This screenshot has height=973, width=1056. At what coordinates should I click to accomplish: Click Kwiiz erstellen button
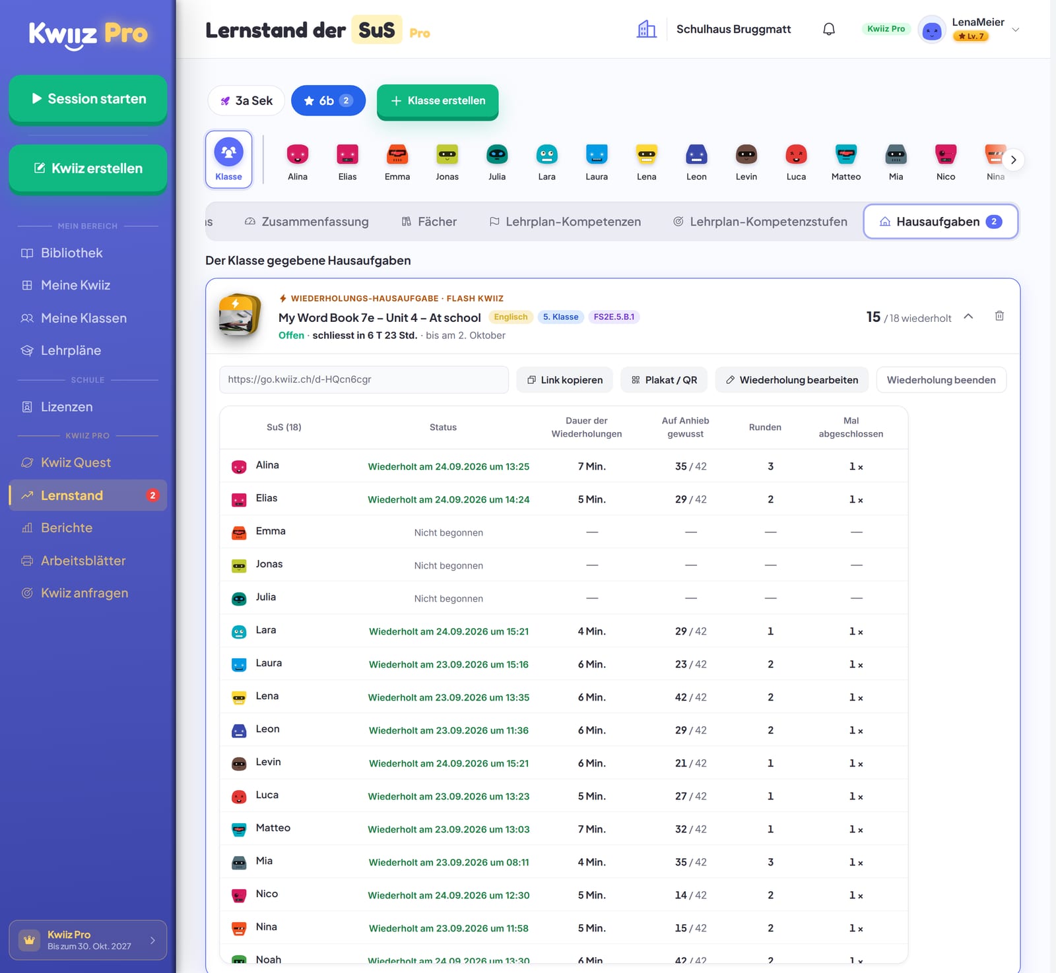pyautogui.click(x=88, y=168)
